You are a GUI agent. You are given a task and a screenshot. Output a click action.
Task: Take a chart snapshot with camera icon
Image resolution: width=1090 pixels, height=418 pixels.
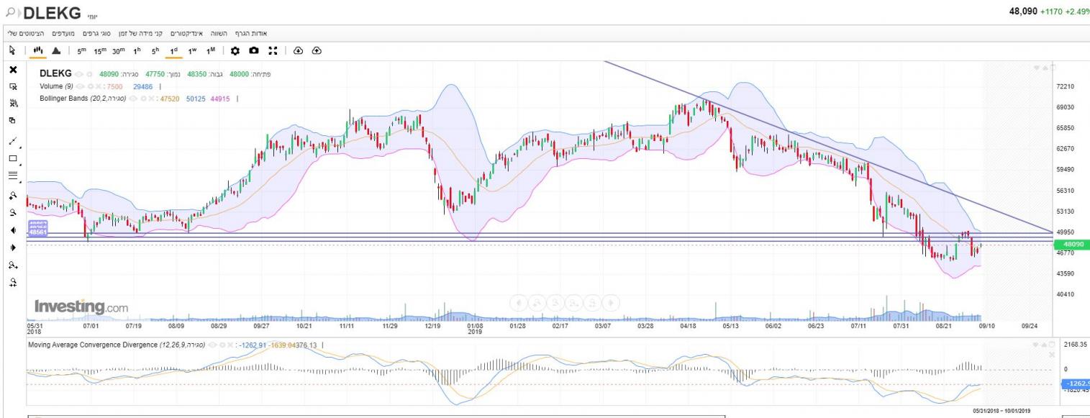tap(254, 51)
